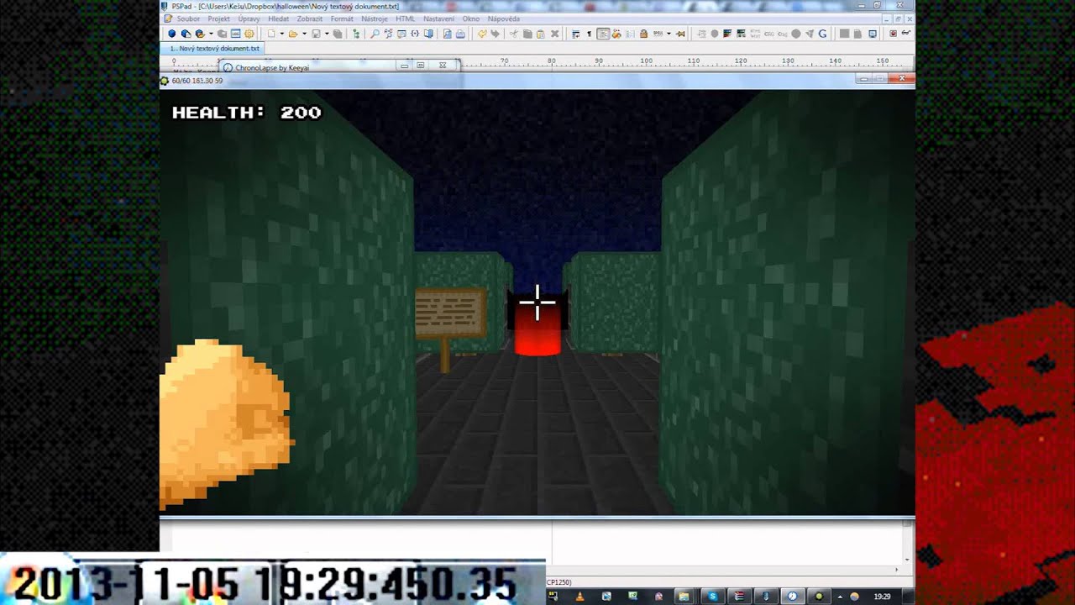This screenshot has height=605, width=1075.
Task: Show hidden system tray icons arrow
Action: click(x=840, y=597)
